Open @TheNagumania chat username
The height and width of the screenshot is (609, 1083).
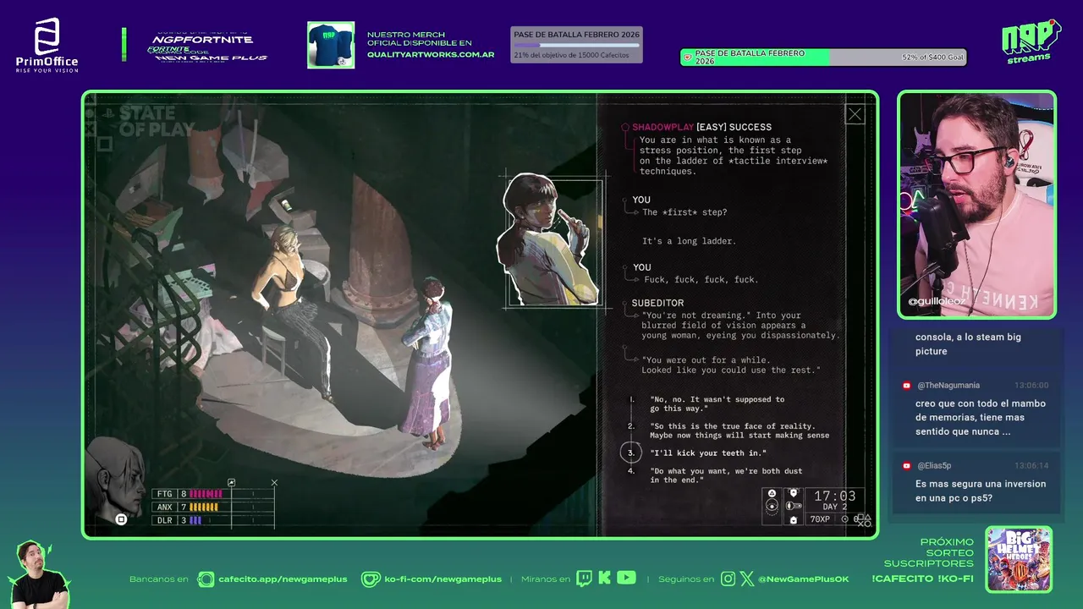click(x=948, y=386)
